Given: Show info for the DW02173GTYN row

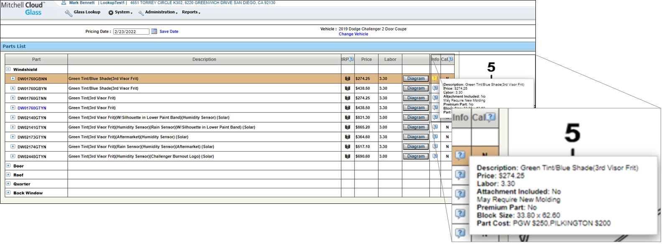Looking at the screenshot, I should point(435,137).
